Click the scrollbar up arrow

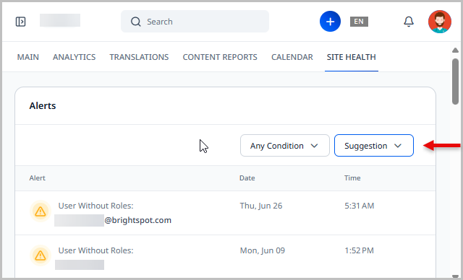point(455,50)
